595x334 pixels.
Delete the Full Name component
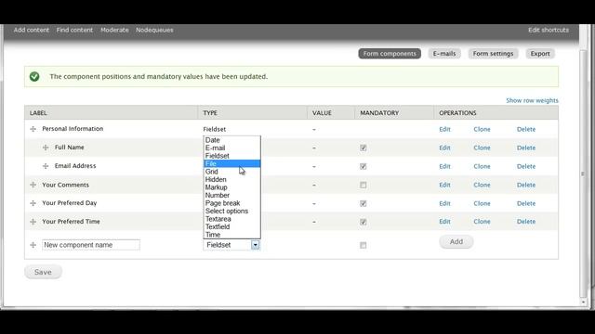tap(526, 148)
